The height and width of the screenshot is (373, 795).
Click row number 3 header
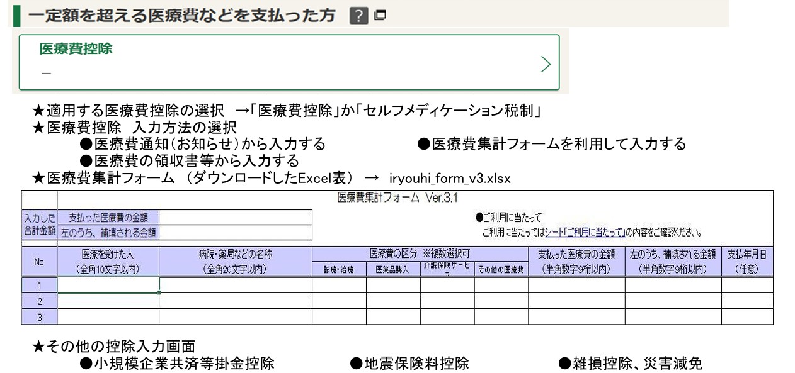(x=39, y=317)
